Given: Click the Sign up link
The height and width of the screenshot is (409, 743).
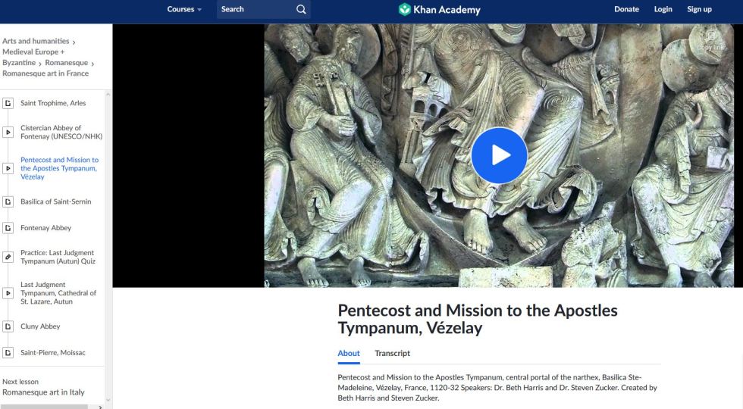Looking at the screenshot, I should coord(699,9).
